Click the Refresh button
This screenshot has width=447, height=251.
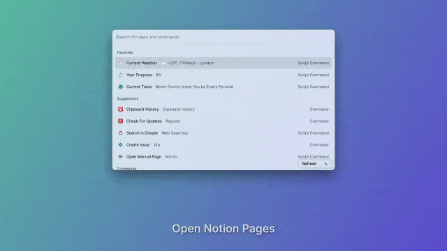tap(309, 164)
